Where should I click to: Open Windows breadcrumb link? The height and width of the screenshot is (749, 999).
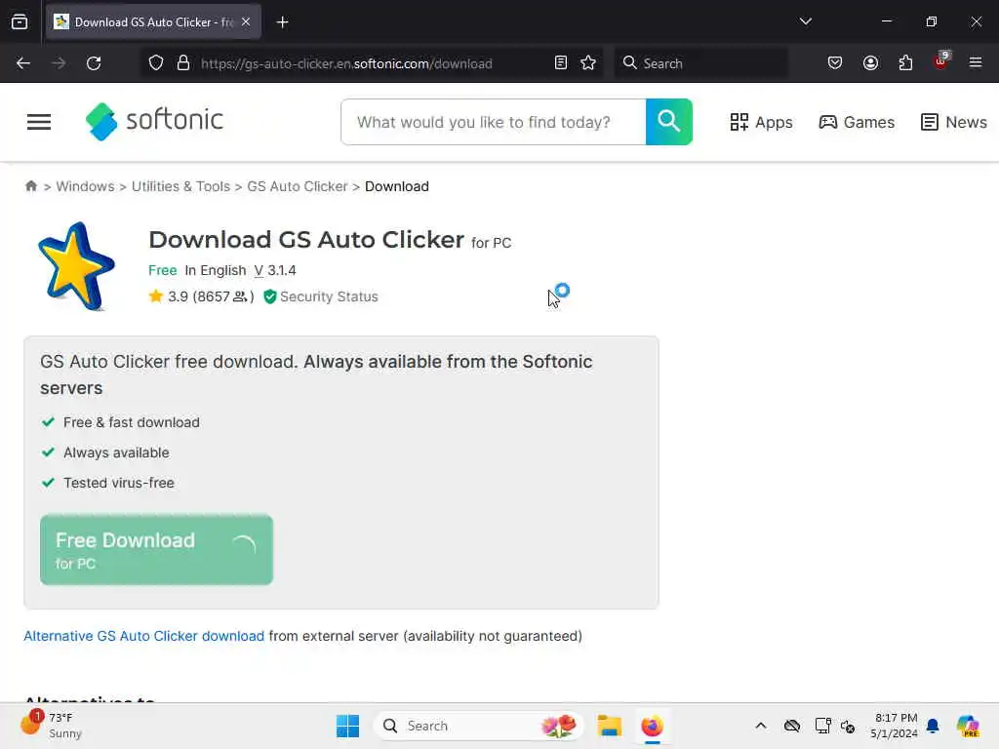click(86, 186)
